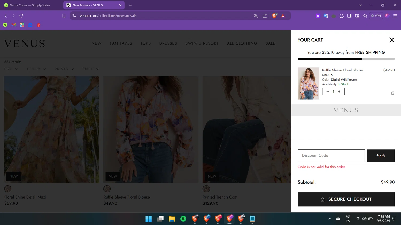401x225 pixels.
Task: Go to the VENUS home logo
Action: tap(25, 43)
